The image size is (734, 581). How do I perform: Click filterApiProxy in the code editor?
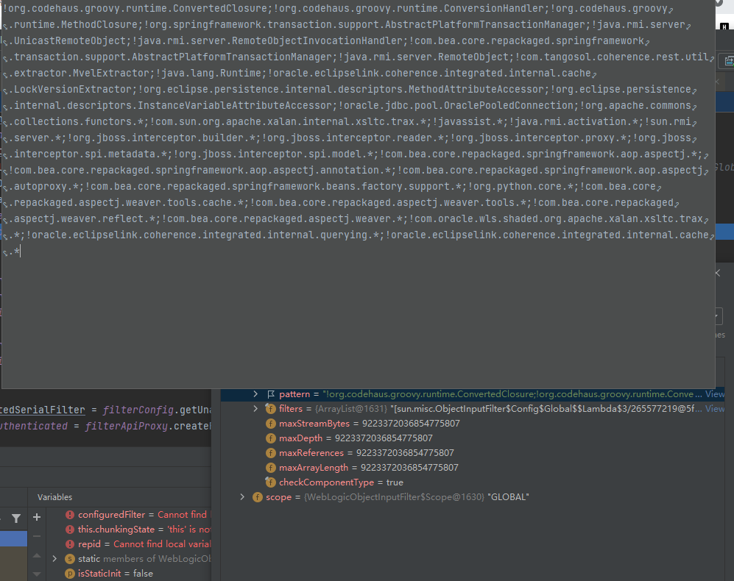pyautogui.click(x=127, y=426)
